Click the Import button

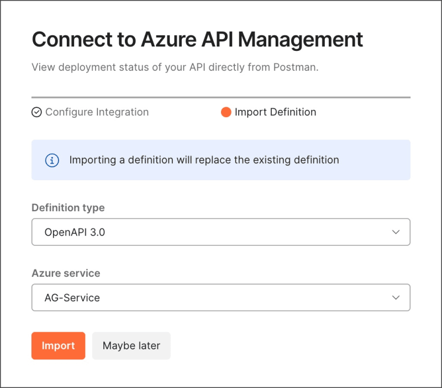point(58,345)
